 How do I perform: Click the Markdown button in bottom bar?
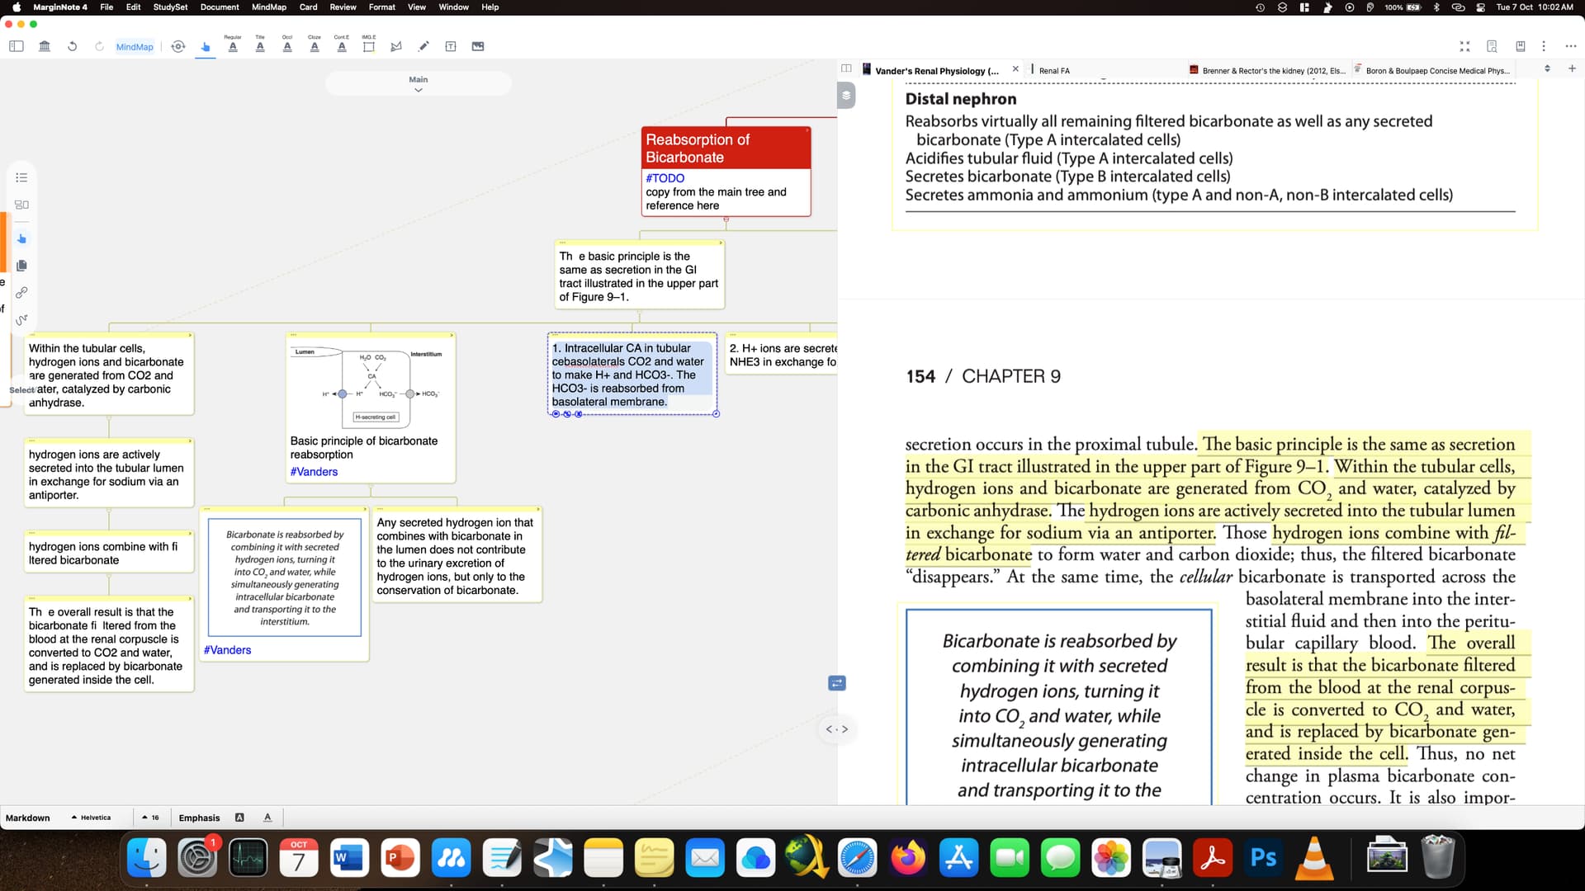click(x=28, y=818)
